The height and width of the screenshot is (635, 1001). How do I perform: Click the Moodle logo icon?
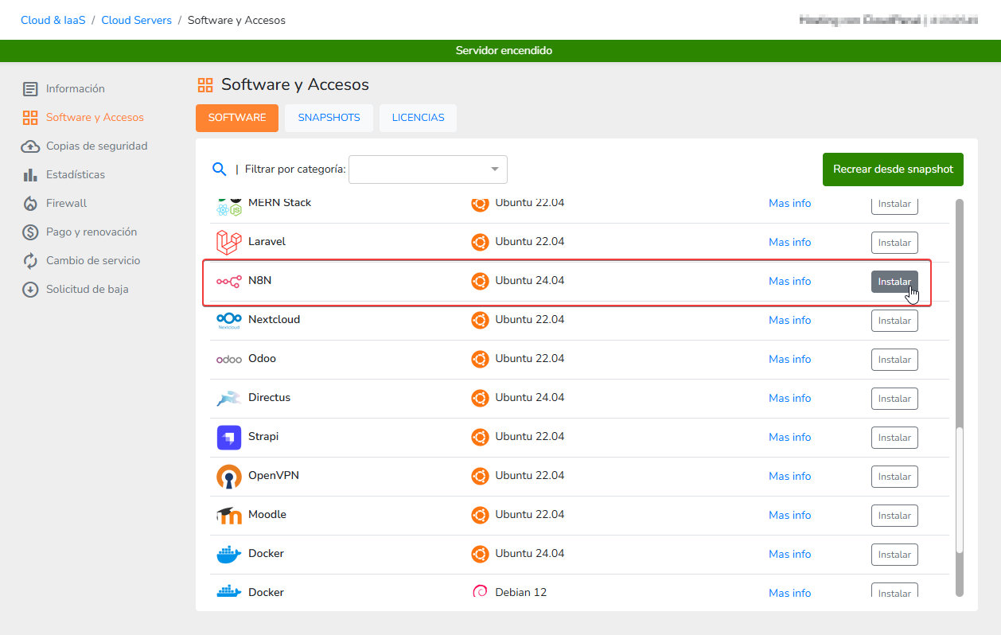229,516
